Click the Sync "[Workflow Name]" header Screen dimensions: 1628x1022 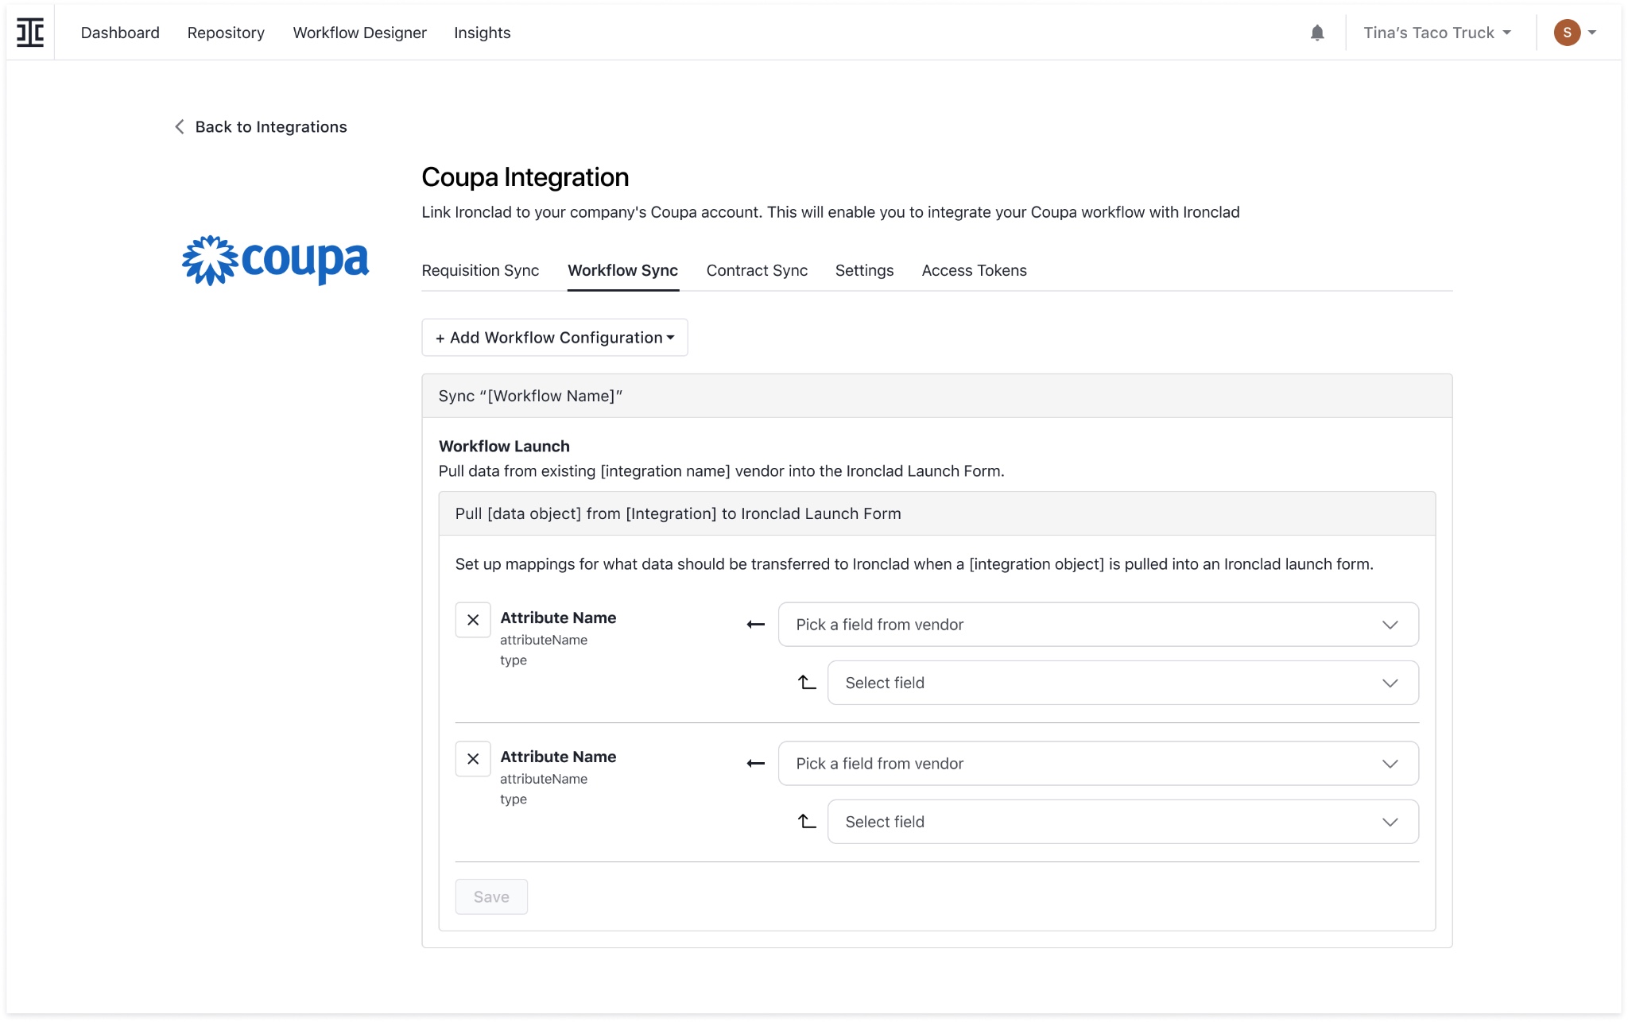[936, 396]
